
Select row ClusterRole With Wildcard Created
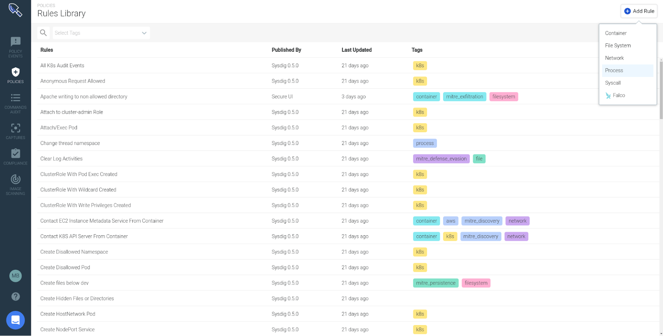(348, 190)
